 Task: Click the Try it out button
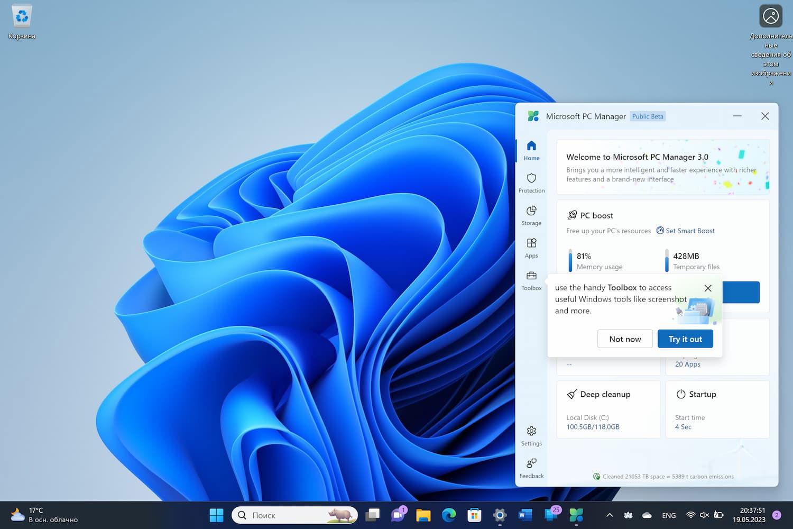685,339
